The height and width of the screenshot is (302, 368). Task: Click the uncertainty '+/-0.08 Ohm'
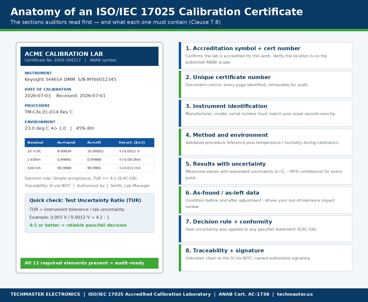(x=130, y=160)
